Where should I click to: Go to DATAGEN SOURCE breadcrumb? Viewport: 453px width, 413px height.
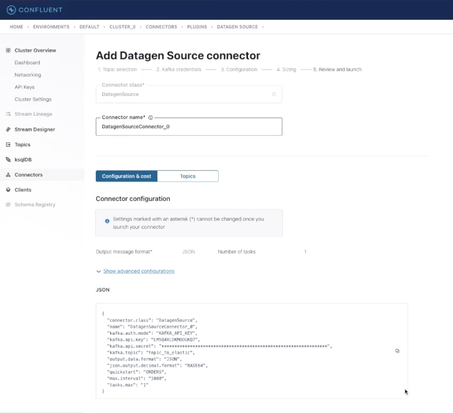[x=237, y=27]
